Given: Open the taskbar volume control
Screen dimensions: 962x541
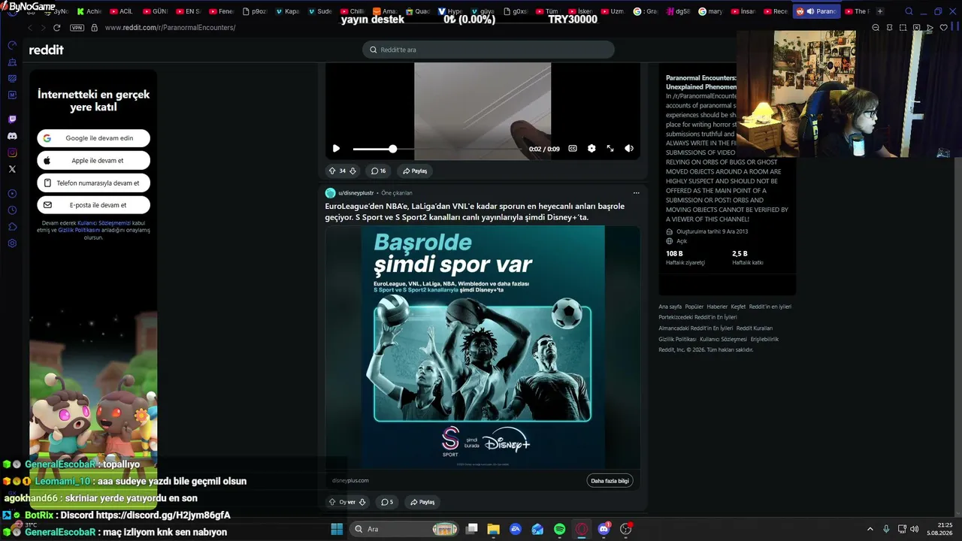Looking at the screenshot, I should click(x=914, y=529).
